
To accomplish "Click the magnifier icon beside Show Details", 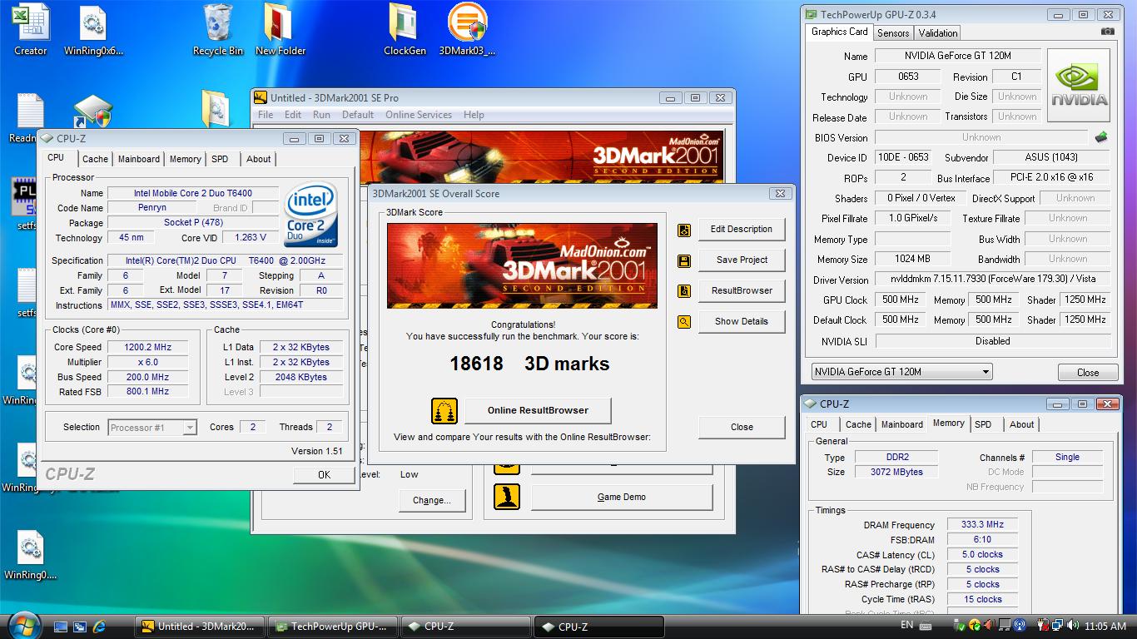I will [684, 321].
